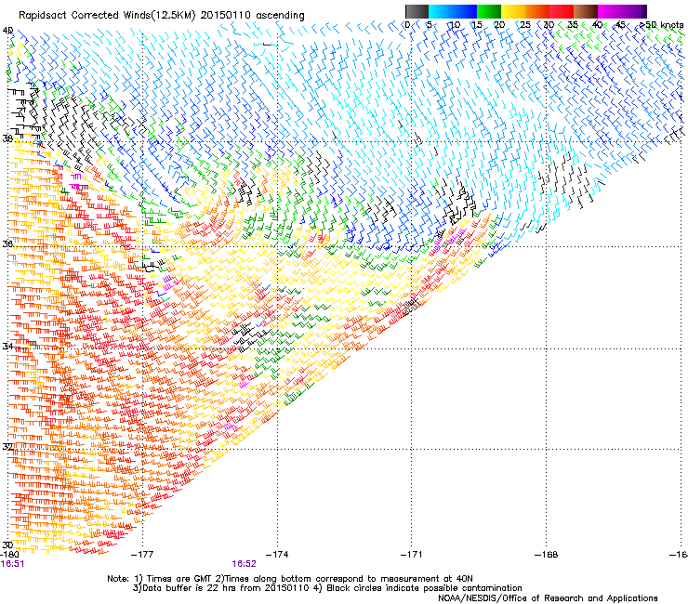Click the longitude label '-177'
688x604 pixels.
tap(142, 555)
